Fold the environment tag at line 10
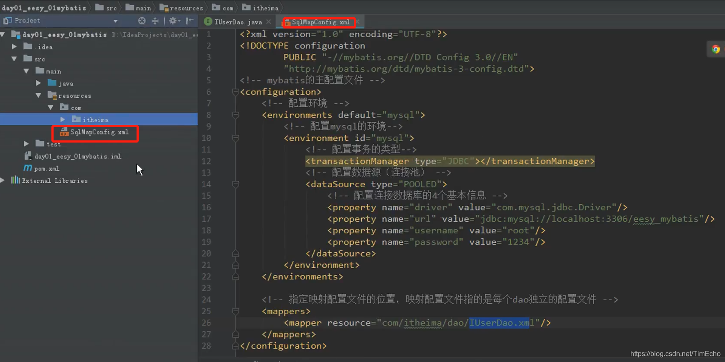This screenshot has width=725, height=362. 235,138
